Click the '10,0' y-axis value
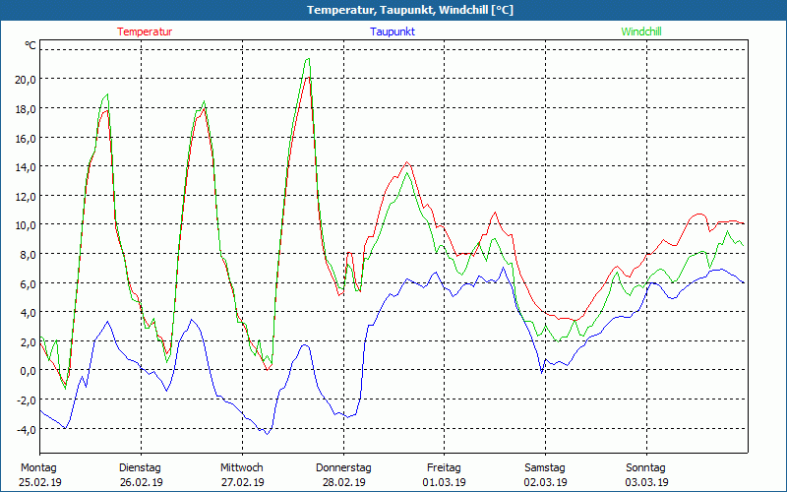The width and height of the screenshot is (787, 492). click(x=26, y=225)
